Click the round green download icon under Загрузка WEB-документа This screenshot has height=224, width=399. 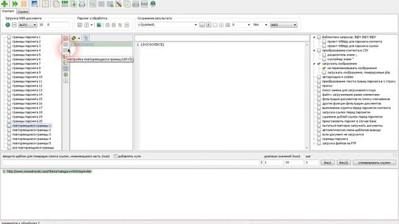(x=7, y=25)
